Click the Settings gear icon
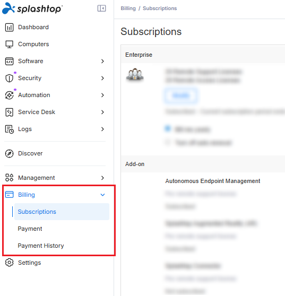 pos(9,263)
